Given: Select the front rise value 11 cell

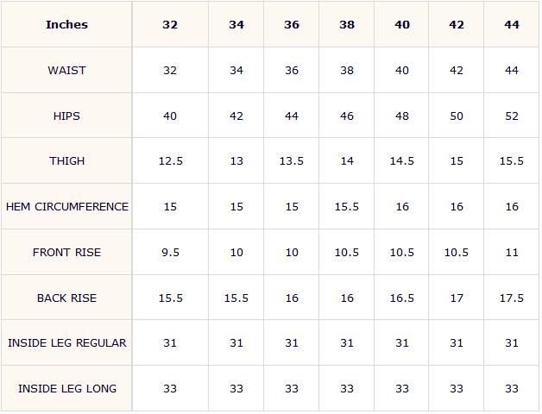Looking at the screenshot, I should pyautogui.click(x=512, y=252).
